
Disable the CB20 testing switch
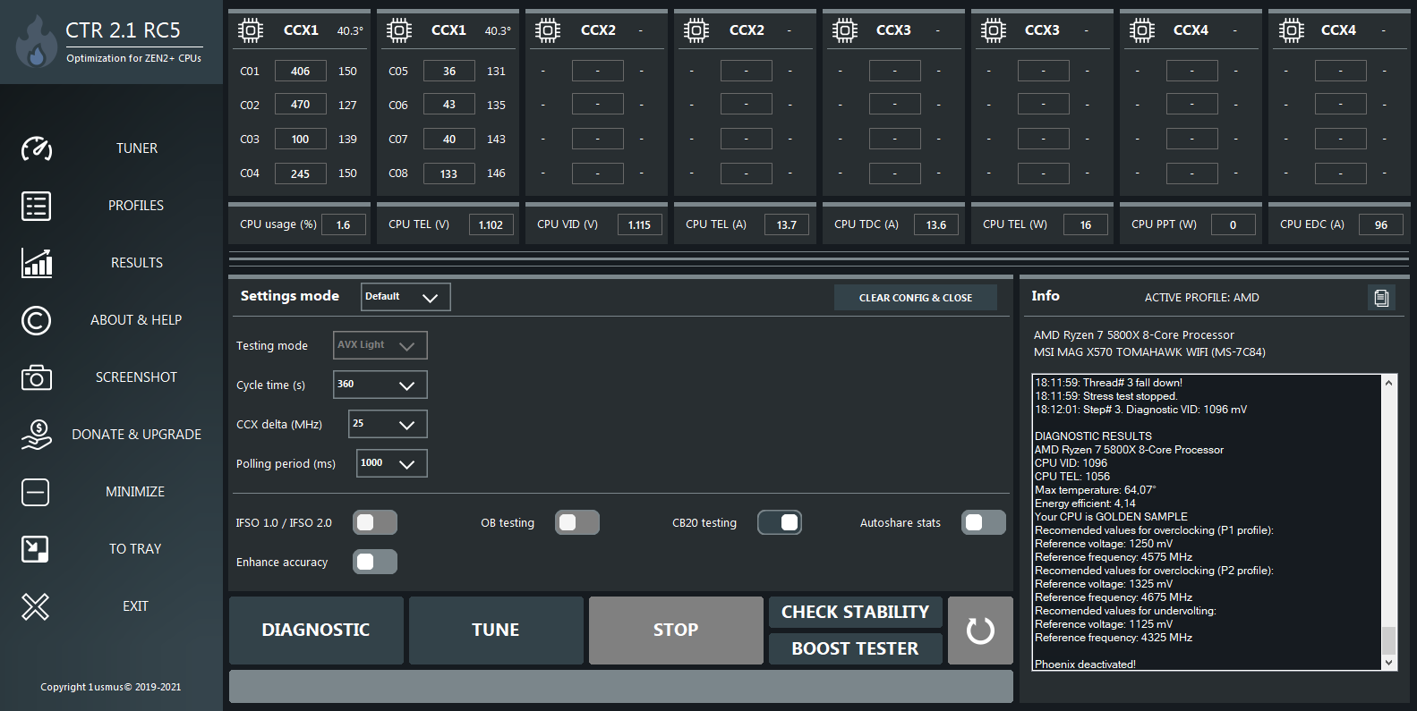pyautogui.click(x=780, y=522)
